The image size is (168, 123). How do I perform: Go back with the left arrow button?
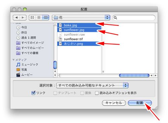tap(16, 17)
